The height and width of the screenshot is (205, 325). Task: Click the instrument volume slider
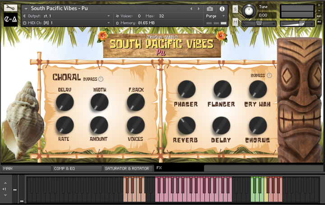[x=297, y=24]
